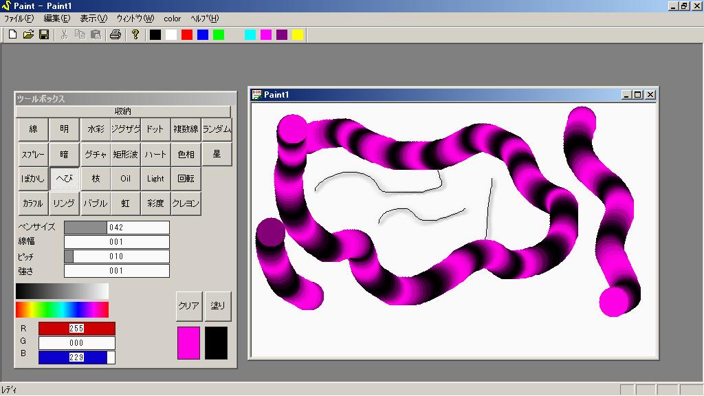Screen dimensions: 704x396
Task: Click the G color value field
Action: pyautogui.click(x=76, y=343)
